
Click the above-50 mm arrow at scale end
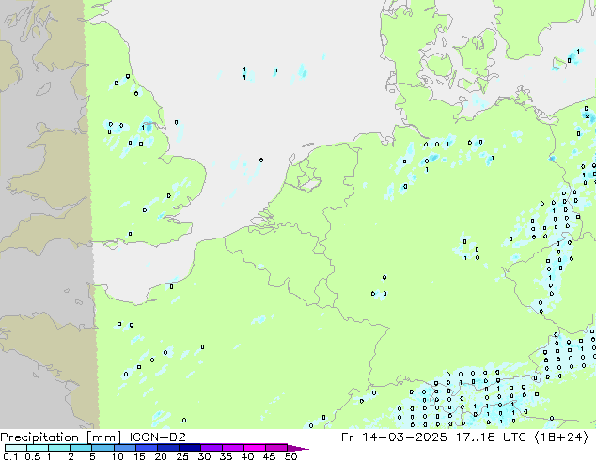tap(298, 448)
